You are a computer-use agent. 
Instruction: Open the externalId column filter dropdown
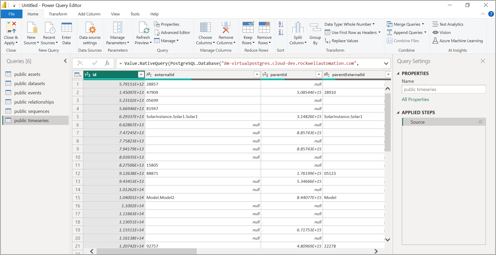point(257,75)
